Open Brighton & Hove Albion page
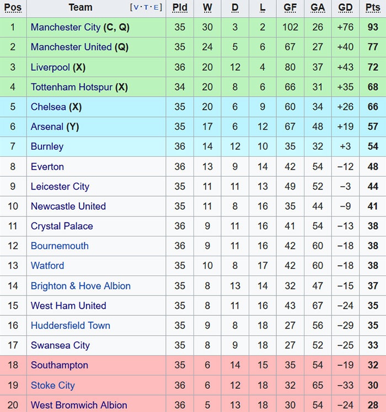 [81, 286]
